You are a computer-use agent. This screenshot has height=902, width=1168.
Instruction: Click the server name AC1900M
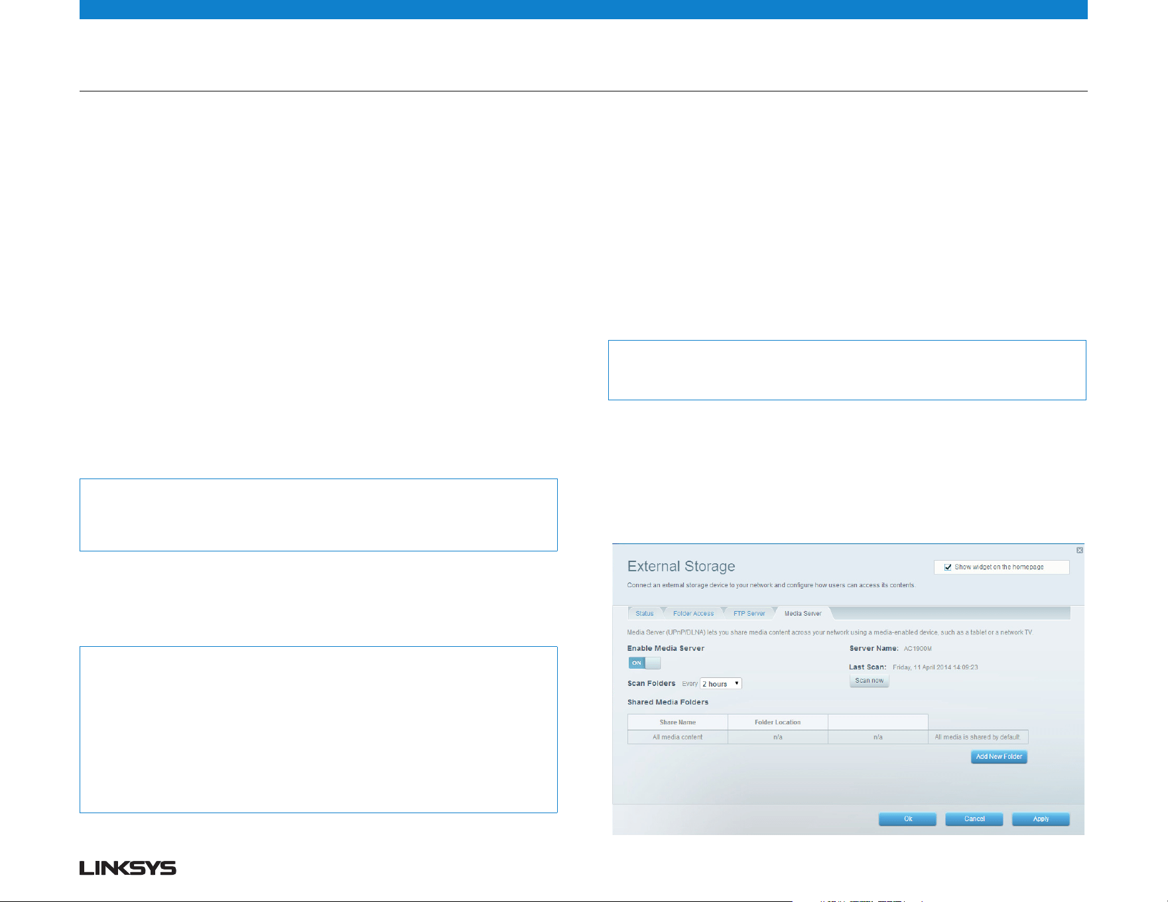(917, 649)
